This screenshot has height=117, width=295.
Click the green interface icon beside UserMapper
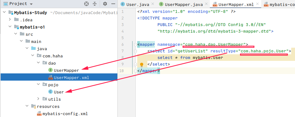(x=50, y=70)
